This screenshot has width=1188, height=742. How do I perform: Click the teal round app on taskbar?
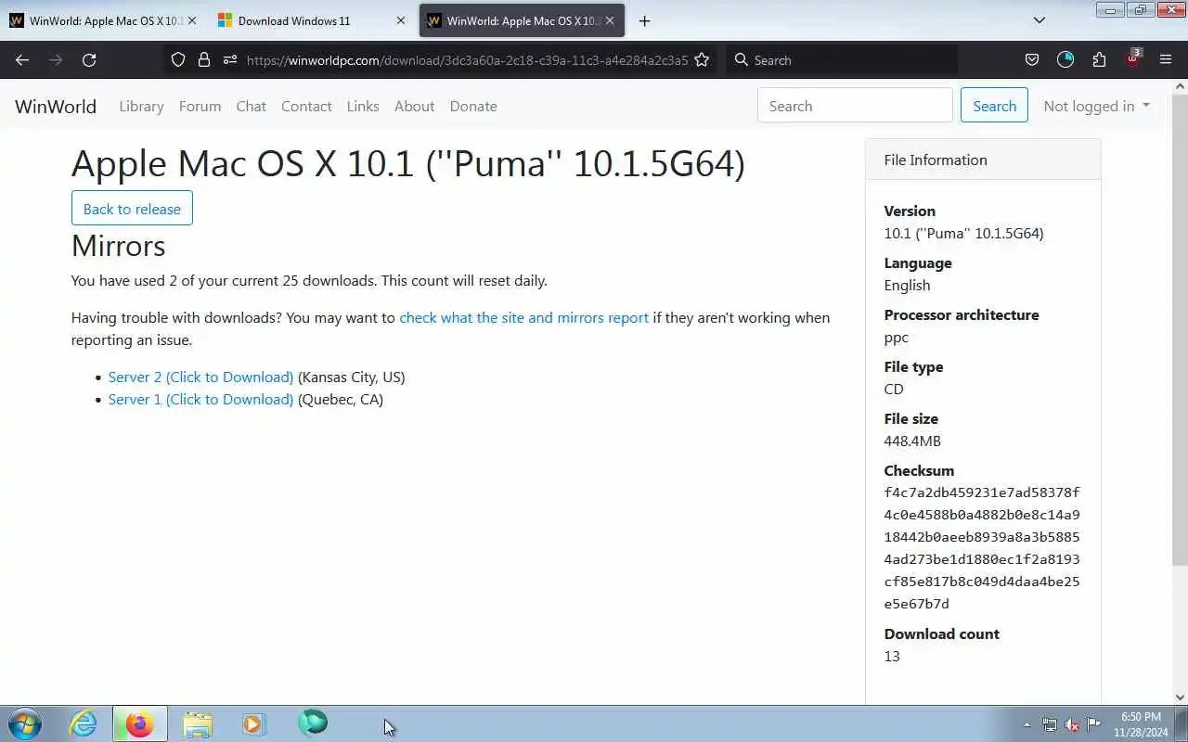[313, 722]
